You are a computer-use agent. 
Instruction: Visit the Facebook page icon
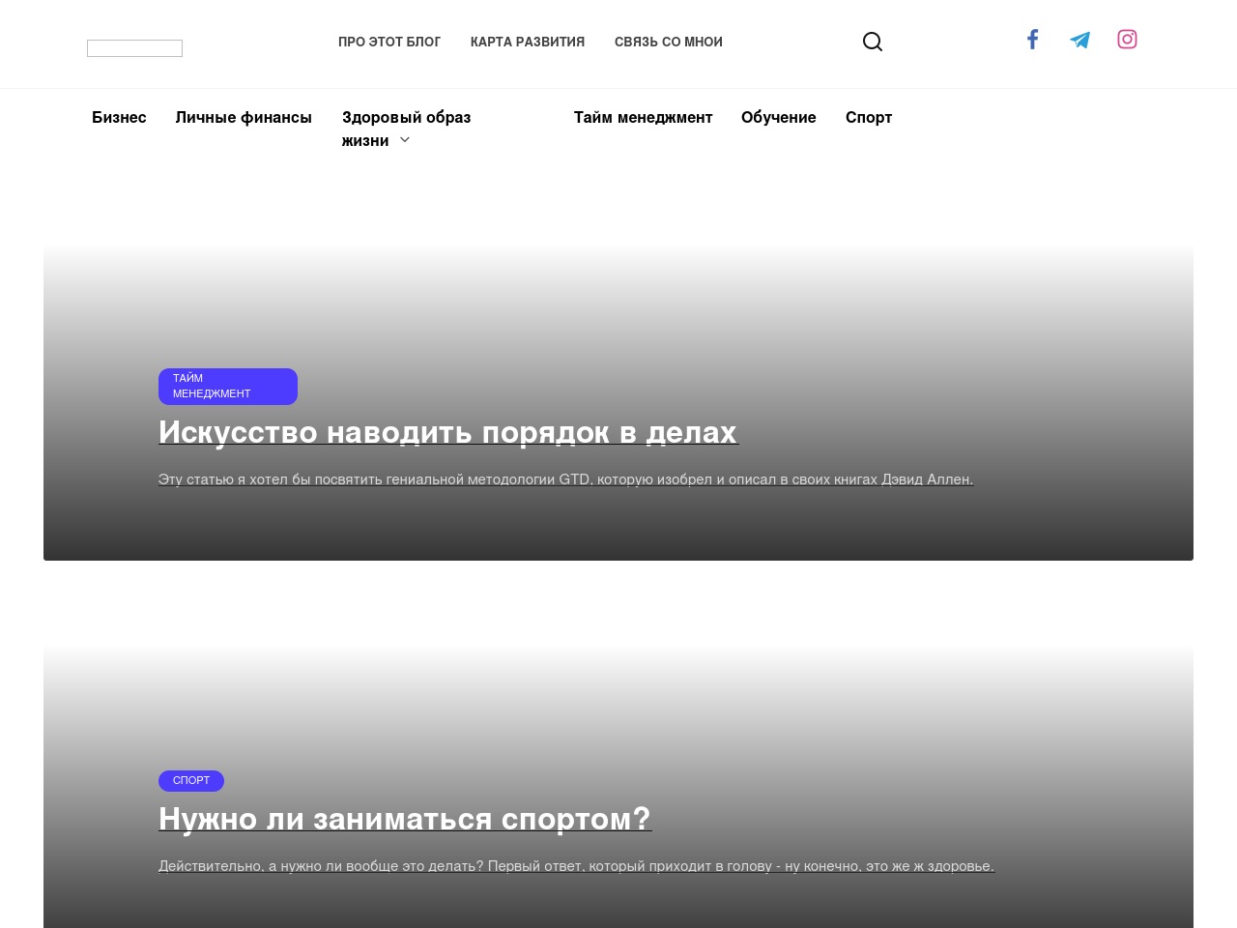point(1032,40)
